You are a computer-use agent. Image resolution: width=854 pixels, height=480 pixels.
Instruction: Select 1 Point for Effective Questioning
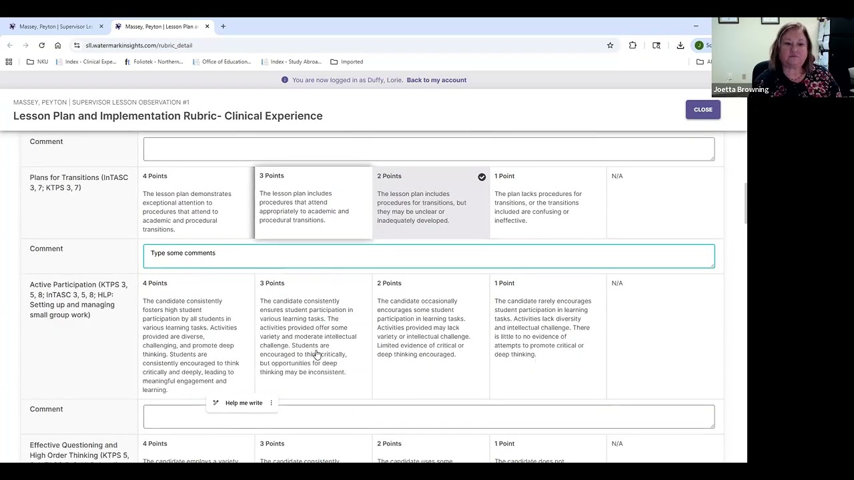coord(548,449)
